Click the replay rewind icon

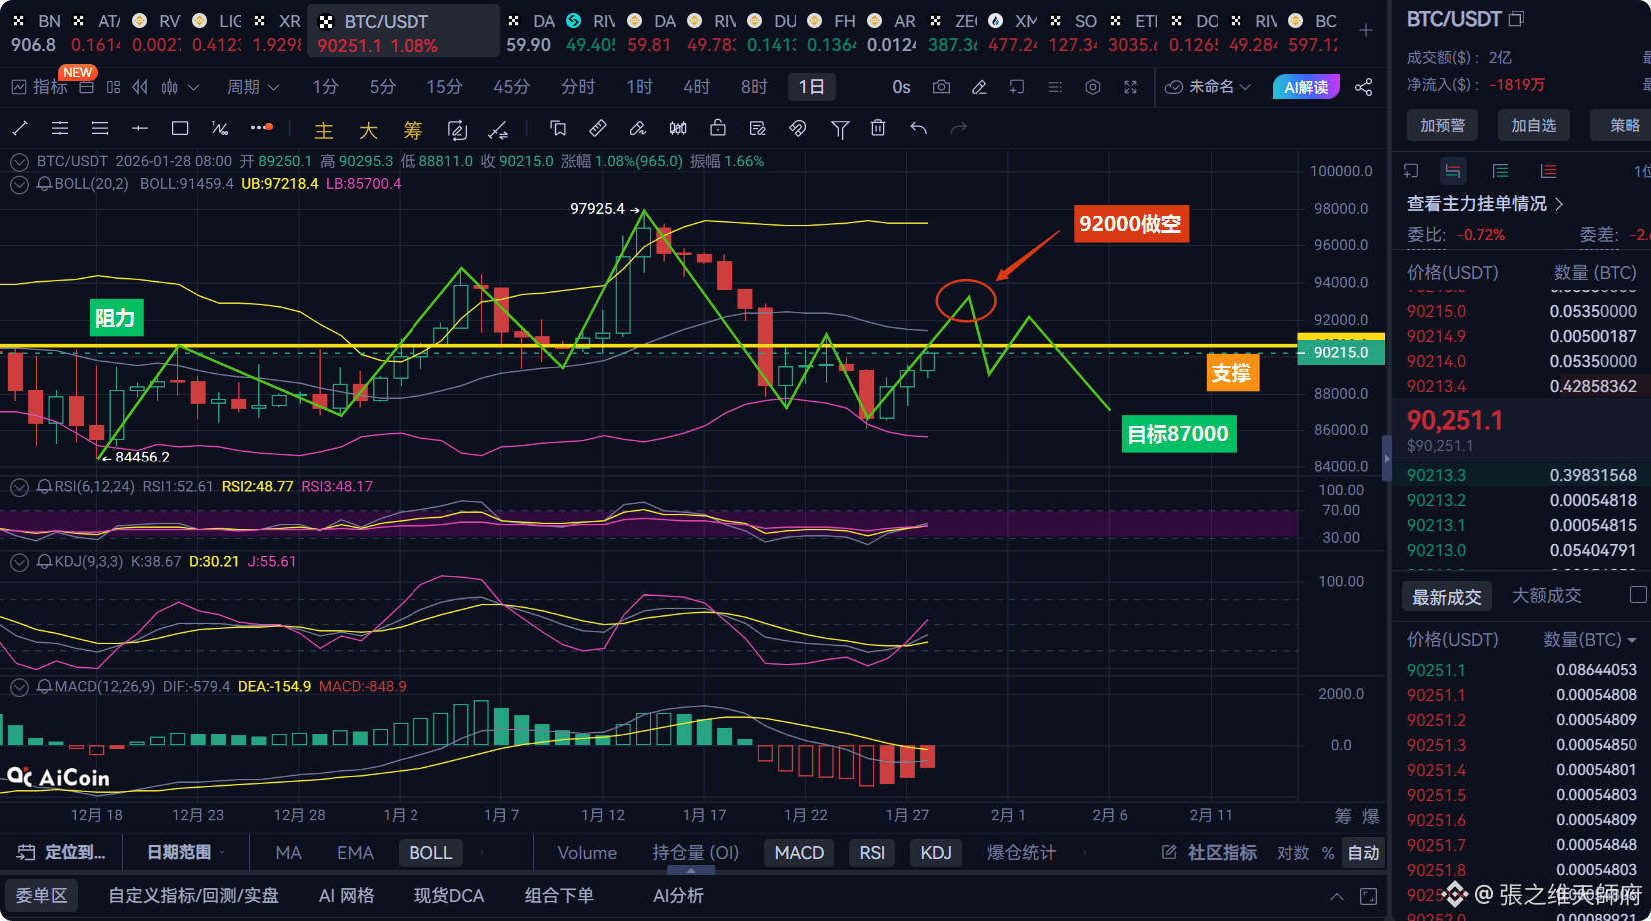140,87
